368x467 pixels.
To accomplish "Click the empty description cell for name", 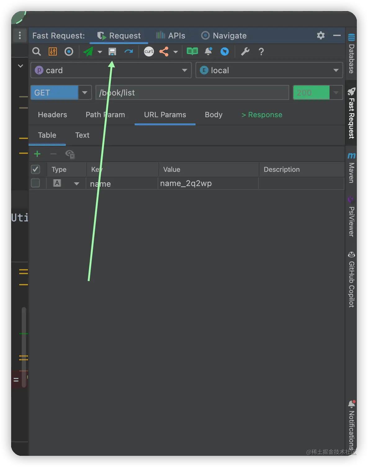I will (302, 184).
